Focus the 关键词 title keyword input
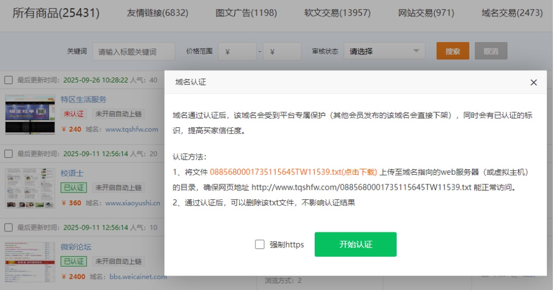 pyautogui.click(x=134, y=51)
